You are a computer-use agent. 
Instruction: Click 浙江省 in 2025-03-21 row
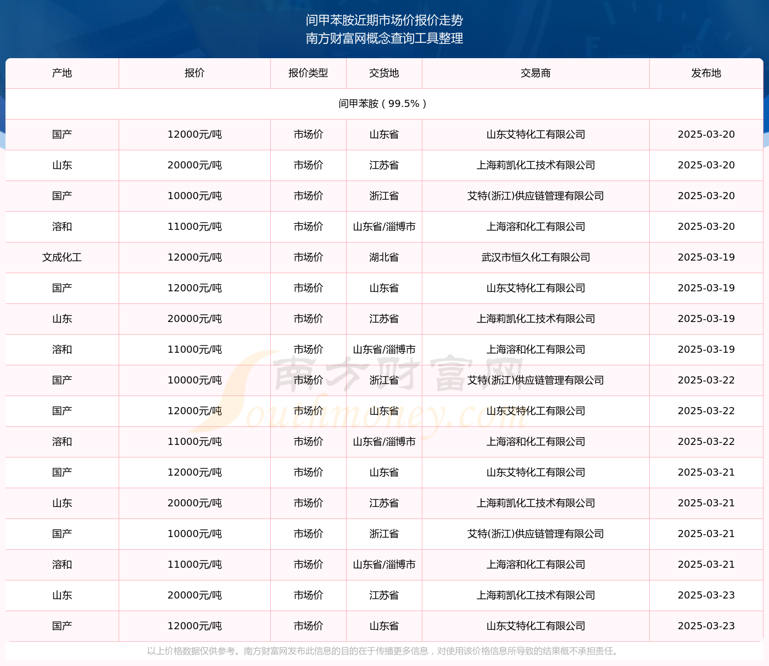pyautogui.click(x=384, y=534)
